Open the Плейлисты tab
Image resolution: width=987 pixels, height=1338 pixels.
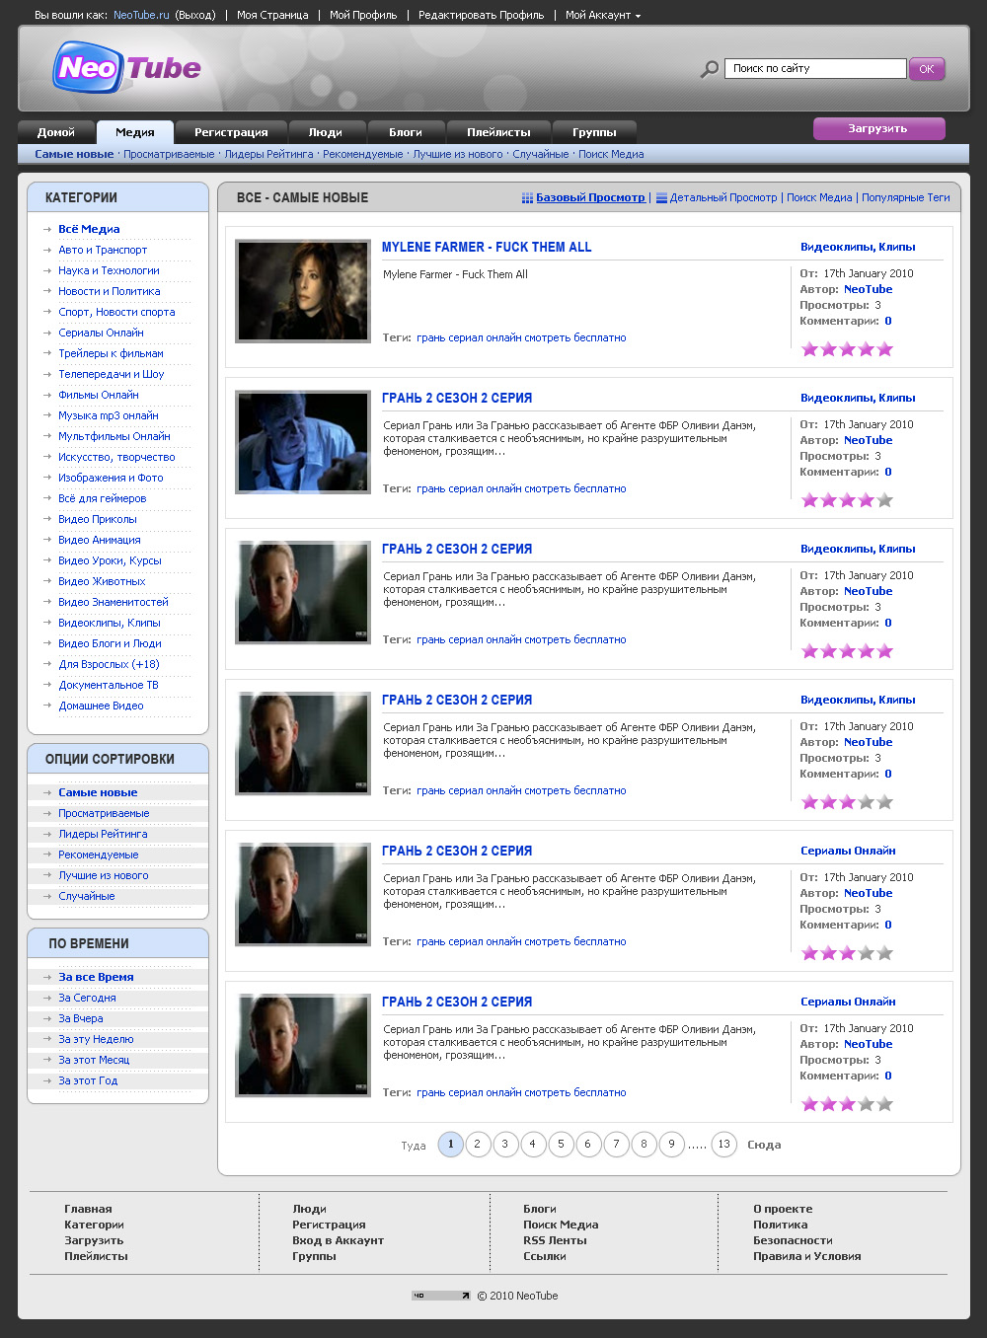click(498, 132)
